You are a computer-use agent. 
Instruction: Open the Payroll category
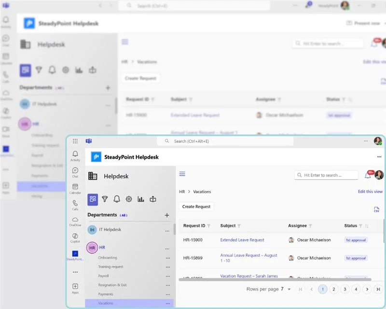103,276
